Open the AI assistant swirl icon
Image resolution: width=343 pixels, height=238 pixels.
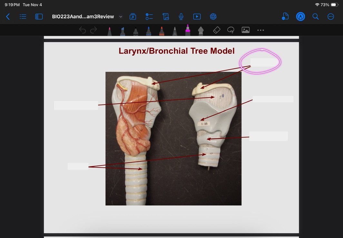click(213, 16)
